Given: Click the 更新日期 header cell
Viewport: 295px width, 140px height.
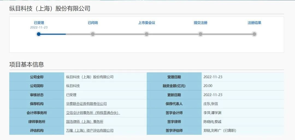Looking at the screenshot, I should [174, 95].
